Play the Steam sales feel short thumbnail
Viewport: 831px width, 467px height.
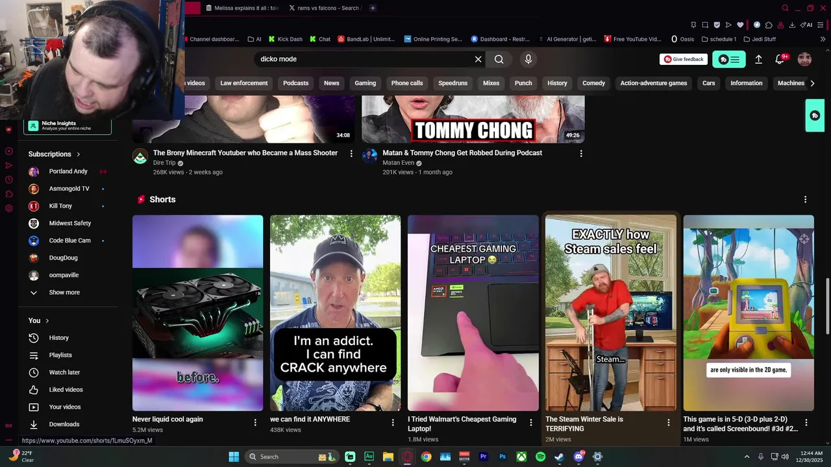point(610,313)
